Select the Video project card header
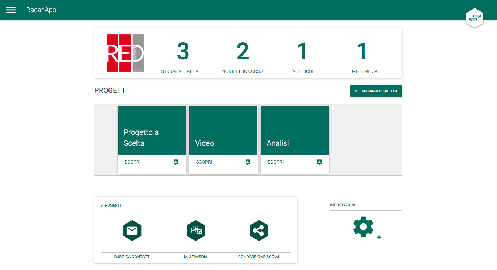 point(223,130)
